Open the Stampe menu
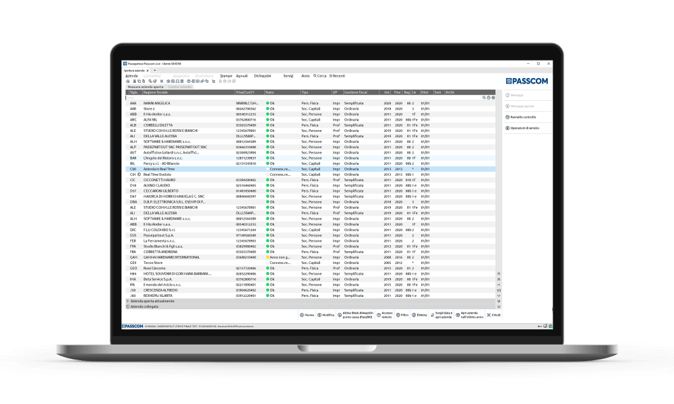The width and height of the screenshot is (674, 404). 226,76
